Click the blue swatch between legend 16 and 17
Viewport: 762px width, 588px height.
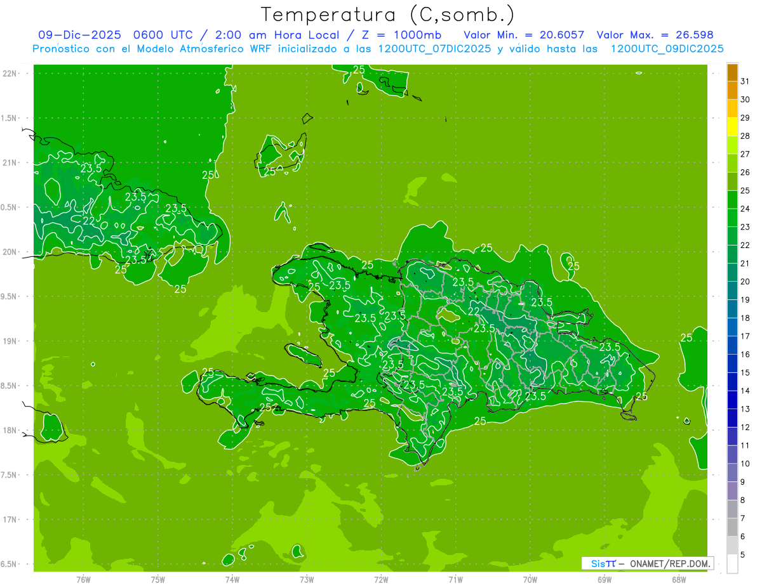coord(732,345)
